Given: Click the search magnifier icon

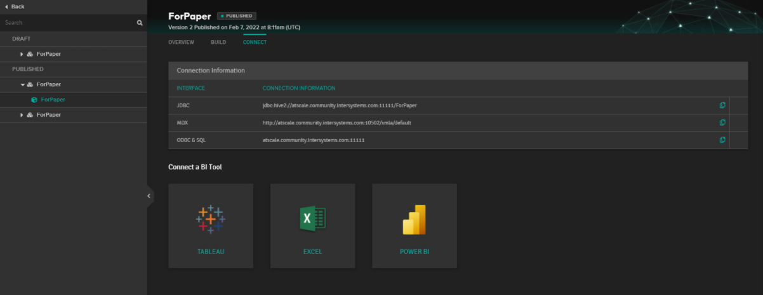Looking at the screenshot, I should click(x=140, y=23).
